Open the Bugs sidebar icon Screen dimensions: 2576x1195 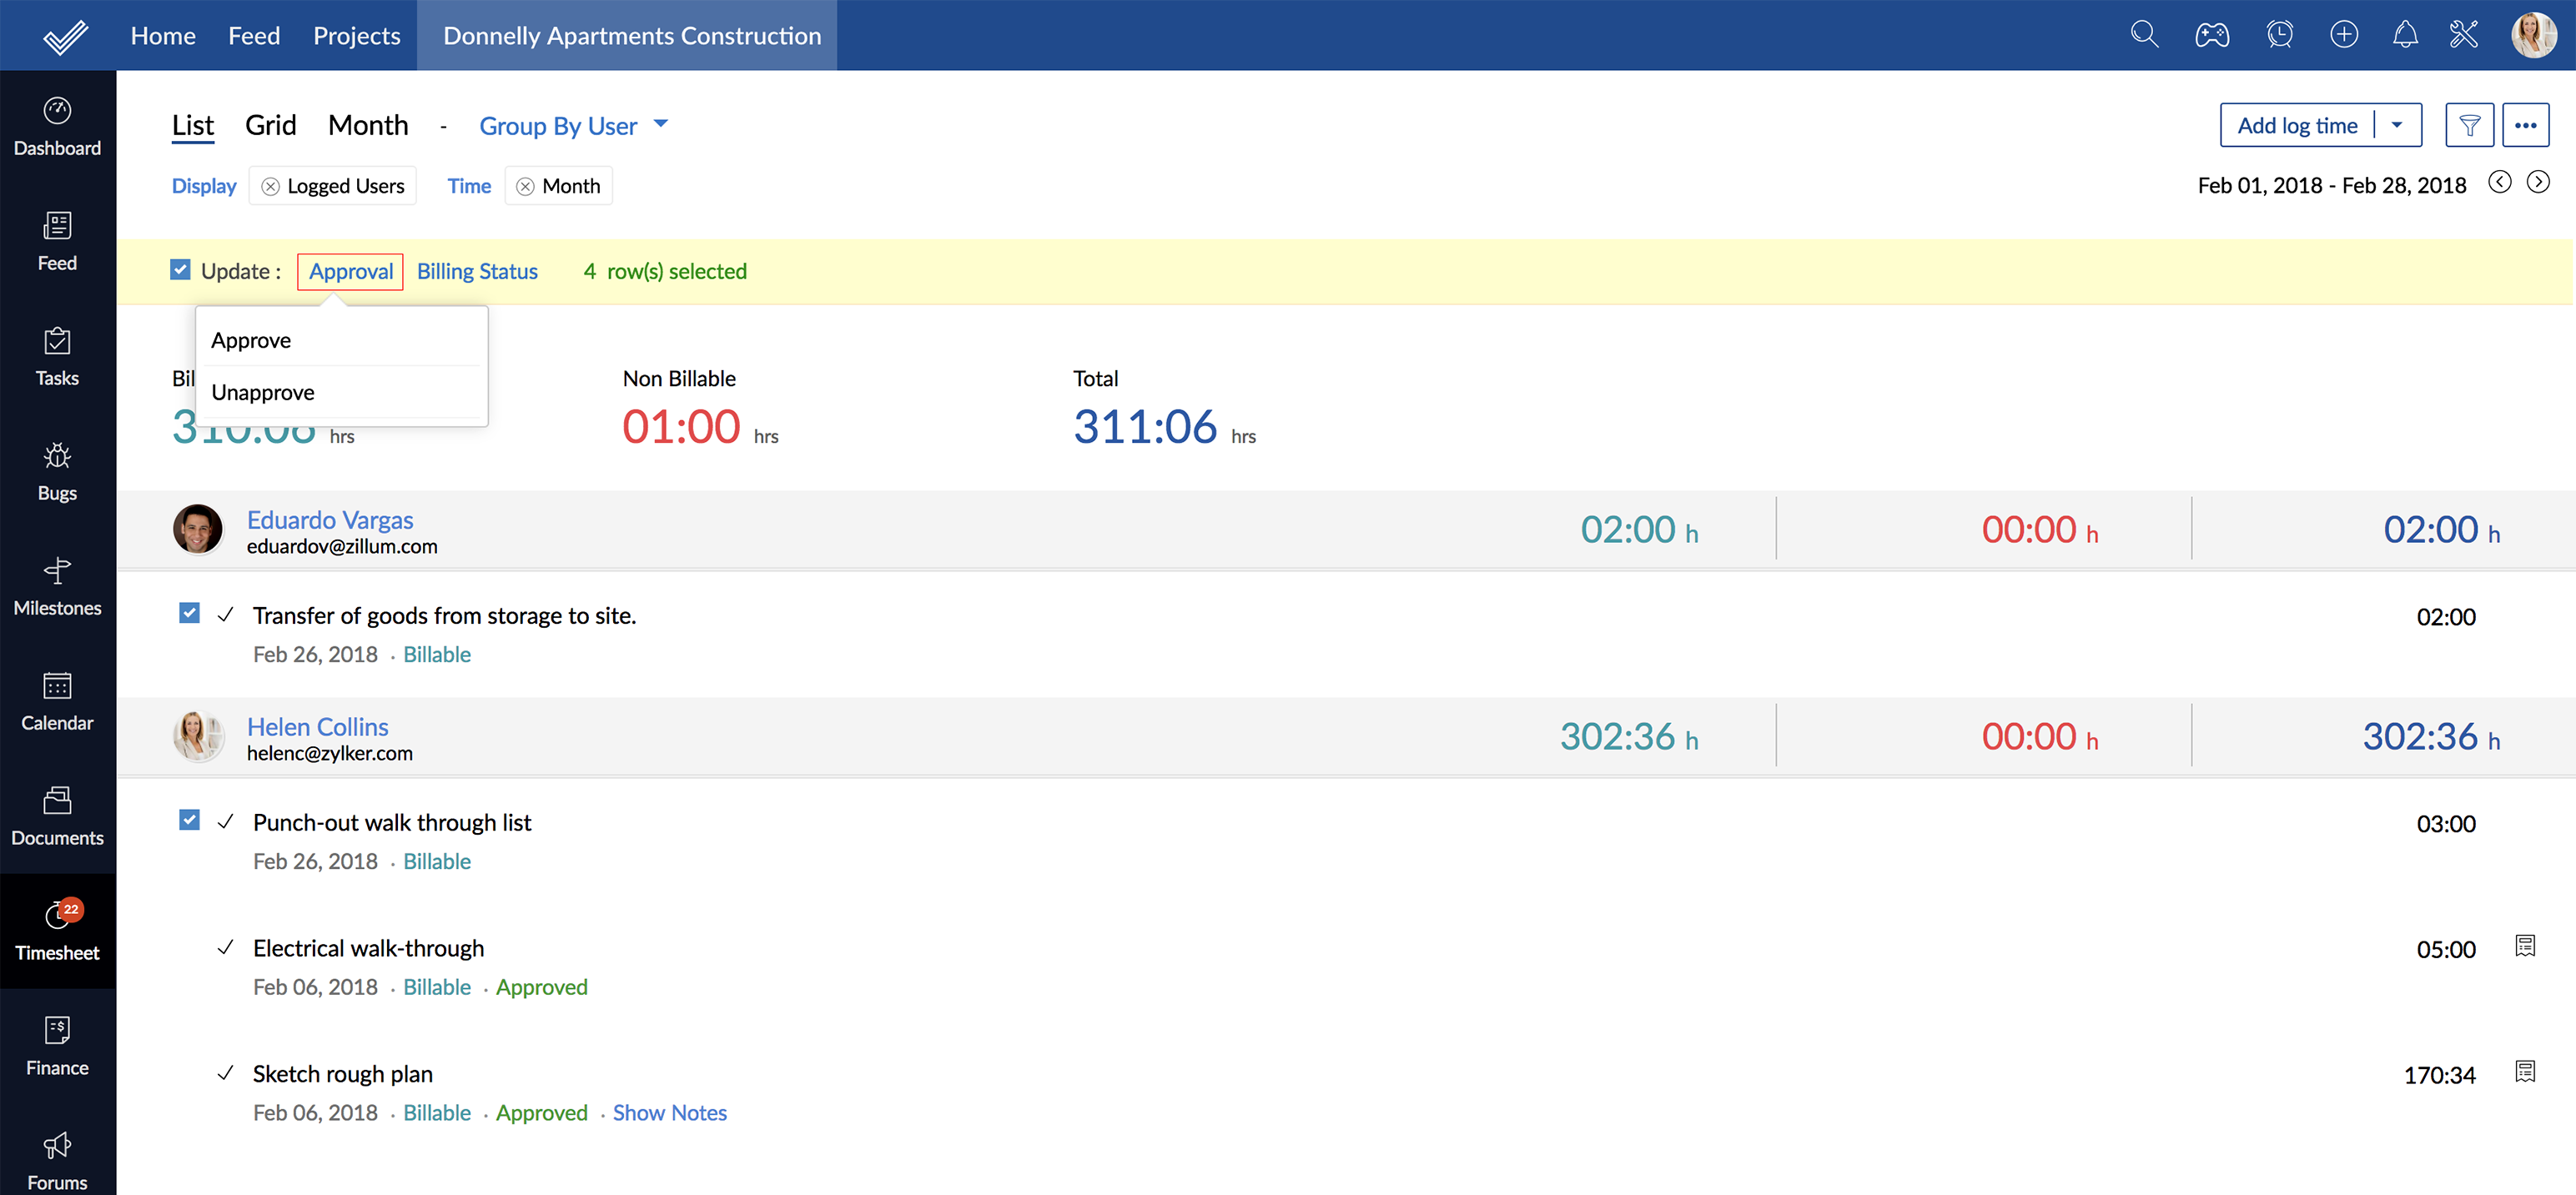coord(57,471)
